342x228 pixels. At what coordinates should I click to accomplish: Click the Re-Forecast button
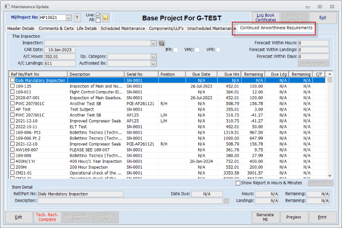(x=313, y=63)
